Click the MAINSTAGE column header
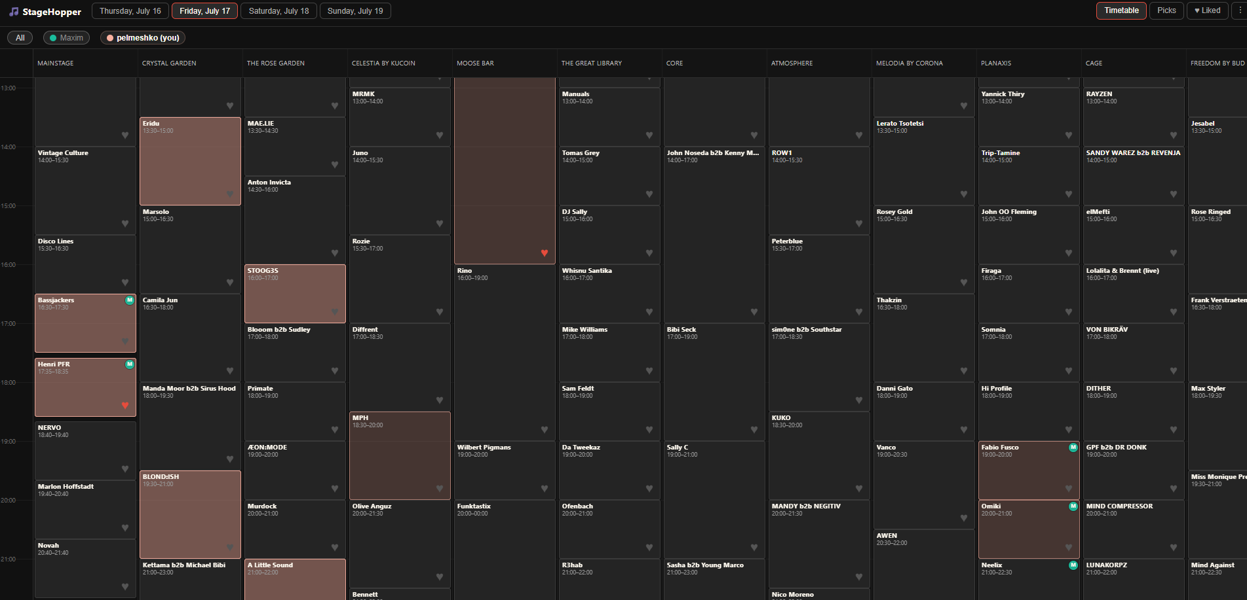The width and height of the screenshot is (1247, 600). tap(56, 63)
